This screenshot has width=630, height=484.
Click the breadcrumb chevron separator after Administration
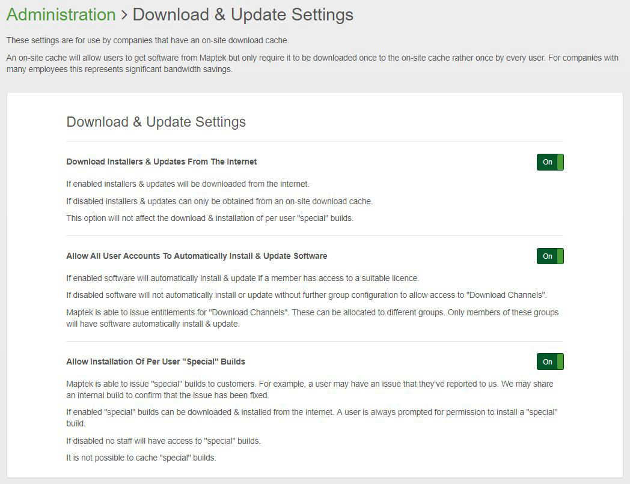[x=124, y=15]
